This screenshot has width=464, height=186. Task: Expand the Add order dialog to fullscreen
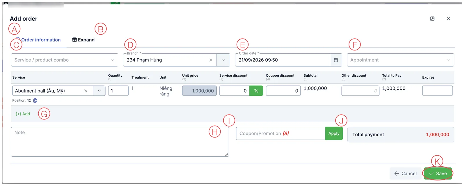pyautogui.click(x=432, y=19)
